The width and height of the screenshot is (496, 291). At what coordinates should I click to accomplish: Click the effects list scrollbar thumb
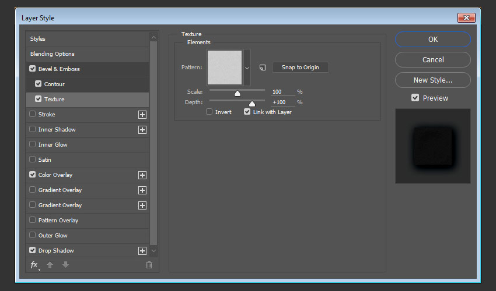tap(153, 143)
